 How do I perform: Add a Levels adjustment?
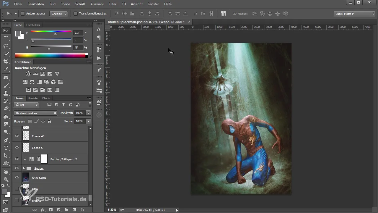pyautogui.click(x=36, y=74)
